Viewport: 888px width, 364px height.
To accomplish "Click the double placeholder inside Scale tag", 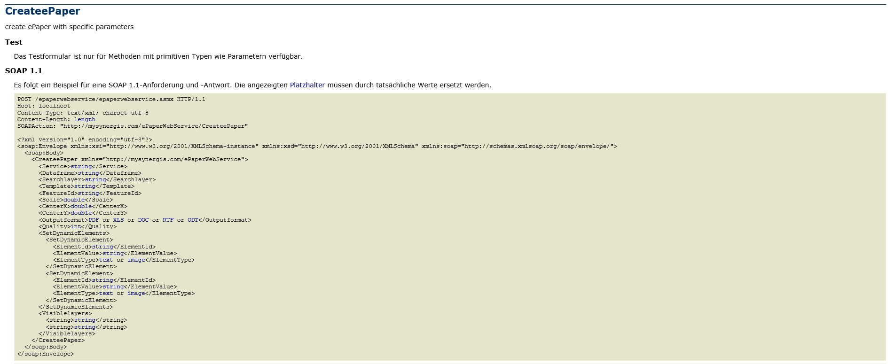I will [74, 200].
